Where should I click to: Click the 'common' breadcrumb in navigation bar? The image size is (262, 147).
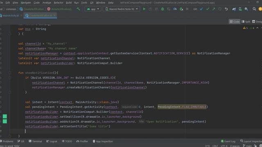11,9
